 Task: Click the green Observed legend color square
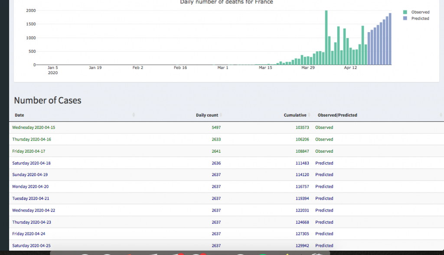click(405, 12)
